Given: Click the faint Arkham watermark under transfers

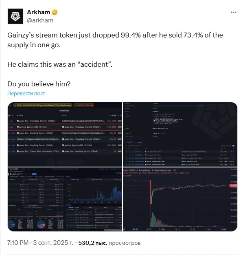Looking at the screenshot, I should pos(65,162).
